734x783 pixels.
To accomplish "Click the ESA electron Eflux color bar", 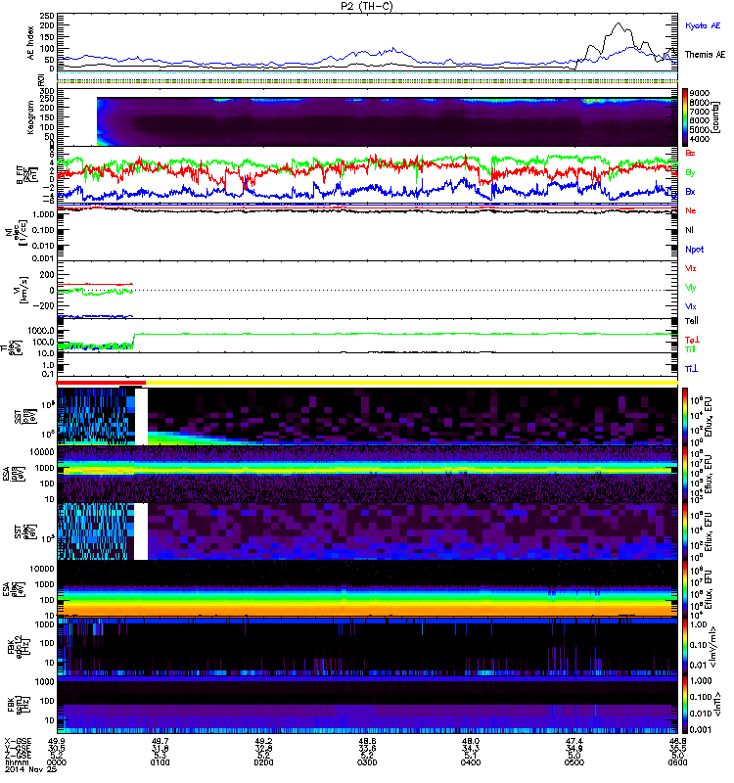I will [x=685, y=588].
